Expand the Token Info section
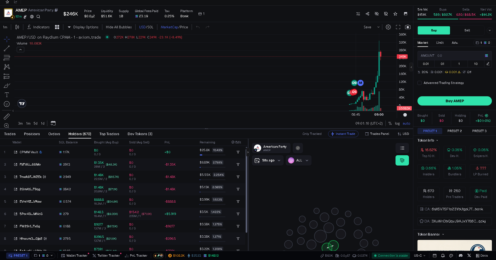Image resolution: width=496 pixels, height=260 pixels. pos(428,140)
